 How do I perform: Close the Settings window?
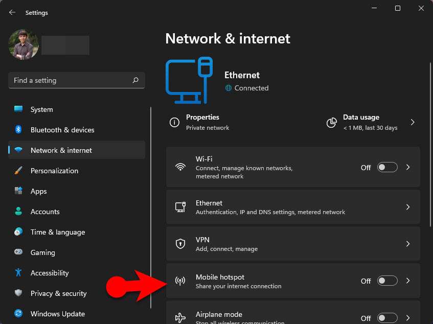(421, 8)
